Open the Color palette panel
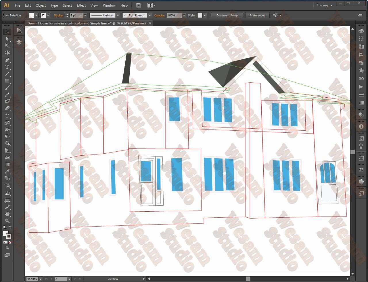The image size is (368, 282). pos(361,31)
